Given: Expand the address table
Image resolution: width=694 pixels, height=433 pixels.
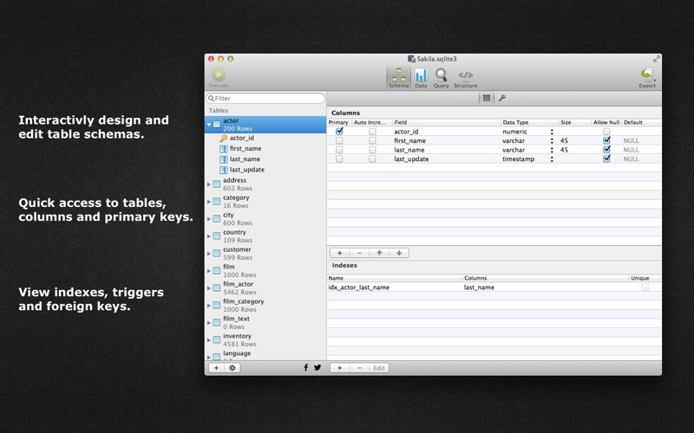Looking at the screenshot, I should [209, 184].
